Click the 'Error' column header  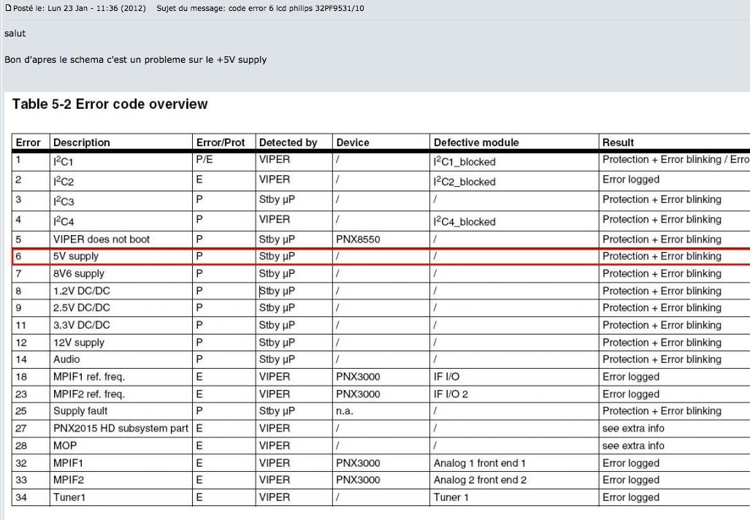(x=28, y=142)
